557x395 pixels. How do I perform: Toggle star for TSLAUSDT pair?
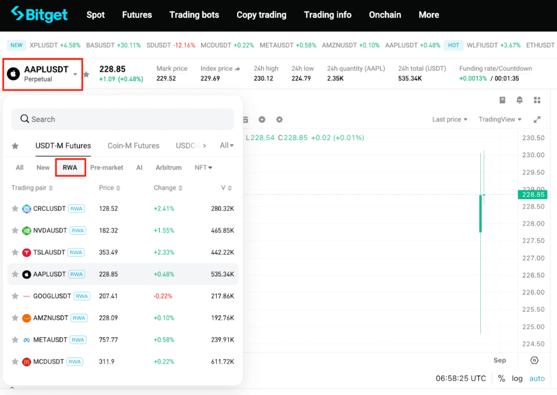15,252
